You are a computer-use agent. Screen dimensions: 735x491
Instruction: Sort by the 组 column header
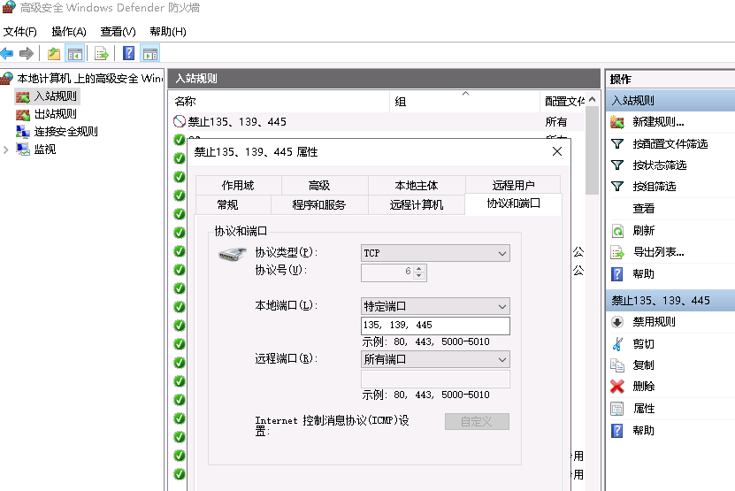pos(464,101)
